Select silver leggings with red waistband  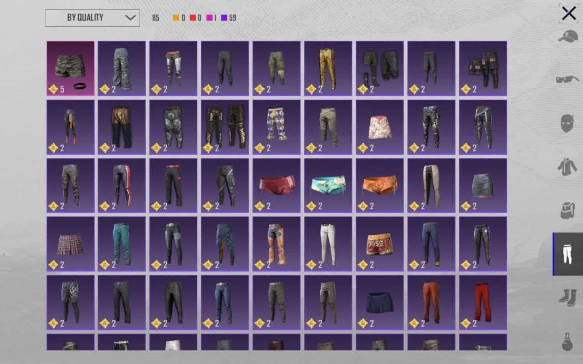[174, 68]
